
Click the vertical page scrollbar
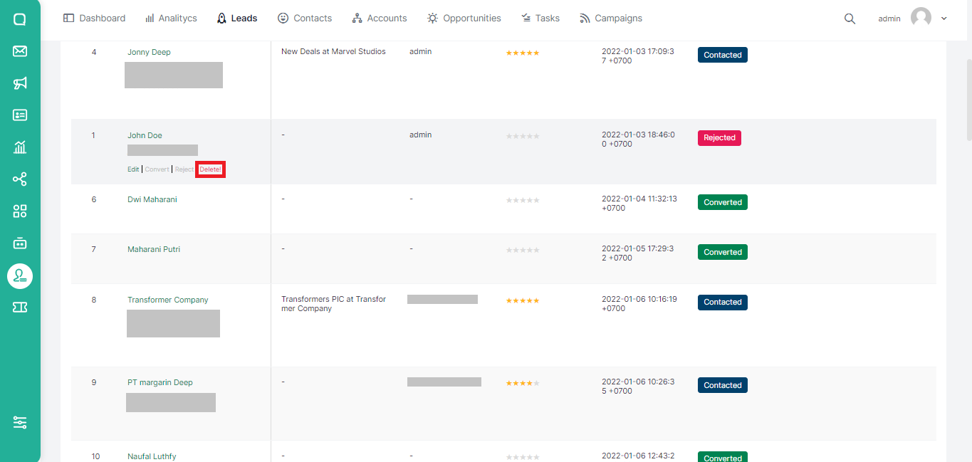[968, 100]
